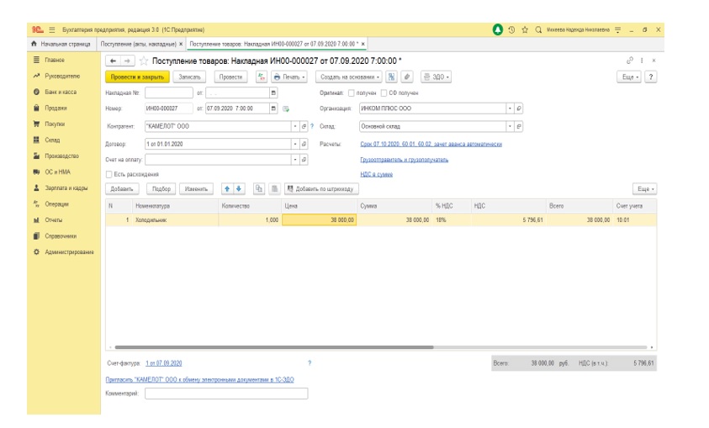The height and width of the screenshot is (428, 709).
Task: Click the notifications bell icon
Action: pyautogui.click(x=498, y=29)
